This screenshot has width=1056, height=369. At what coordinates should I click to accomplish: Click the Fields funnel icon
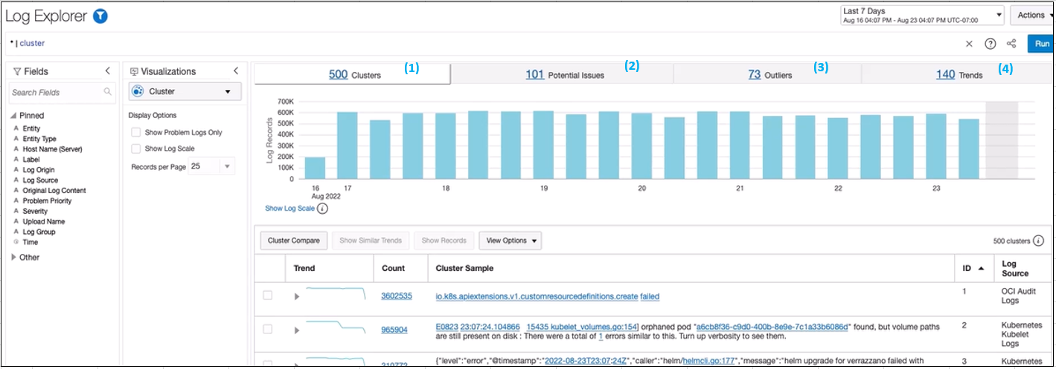17,72
